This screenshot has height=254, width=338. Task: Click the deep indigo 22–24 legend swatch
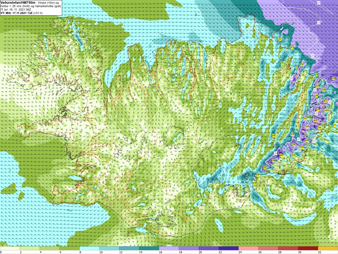point(228,248)
